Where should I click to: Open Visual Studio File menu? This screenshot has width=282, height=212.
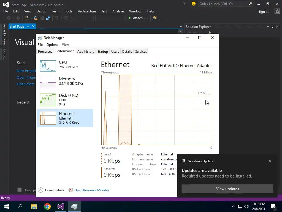pyautogui.click(x=5, y=11)
